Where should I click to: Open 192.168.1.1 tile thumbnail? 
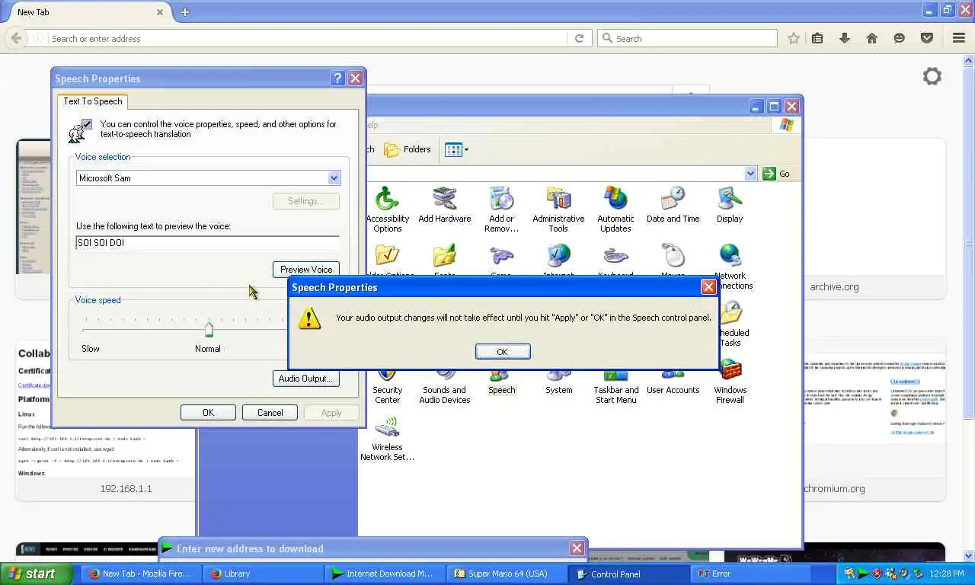click(106, 419)
